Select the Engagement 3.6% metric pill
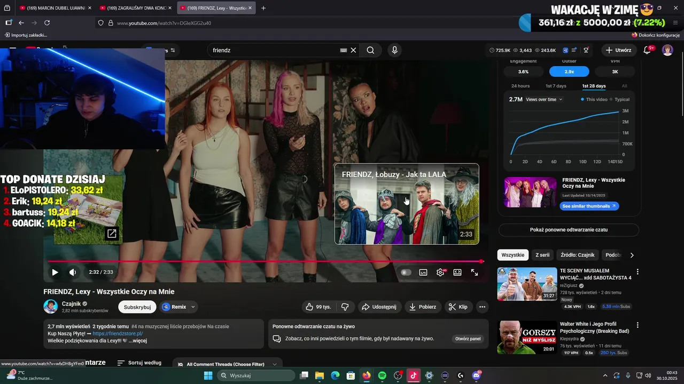684x384 pixels. 523,71
